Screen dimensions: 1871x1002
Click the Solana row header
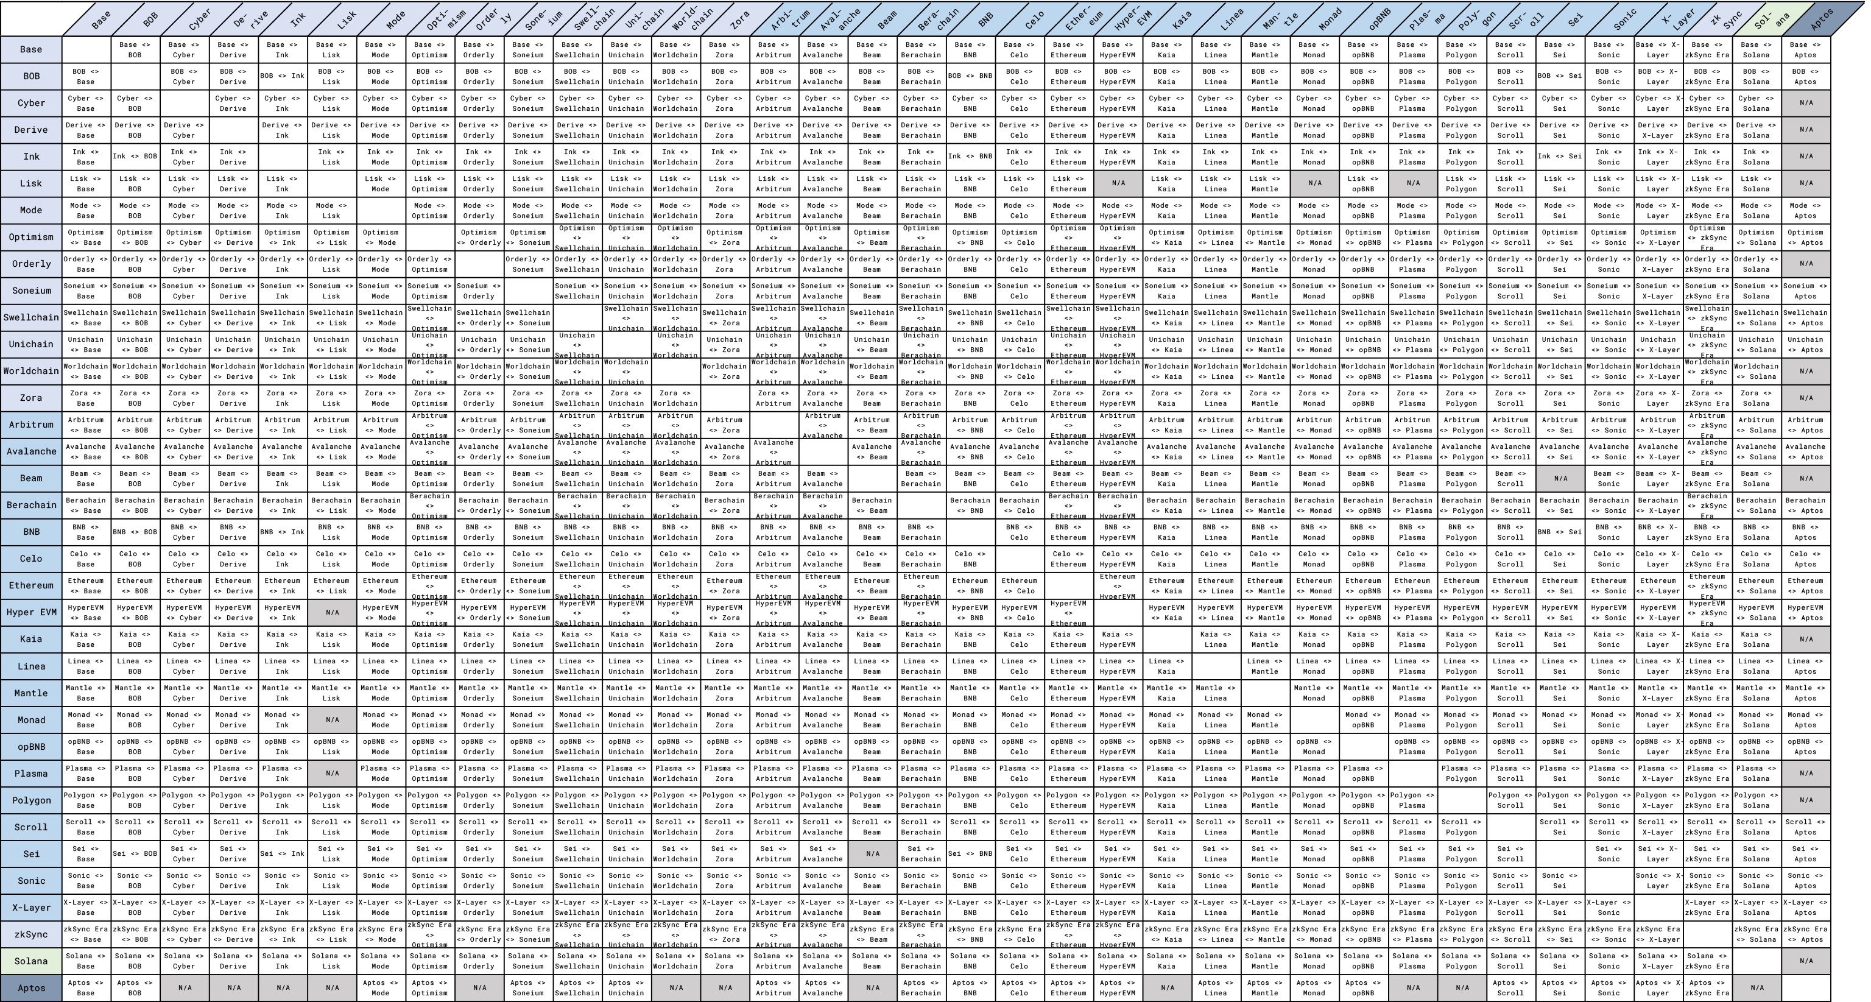point(31,961)
